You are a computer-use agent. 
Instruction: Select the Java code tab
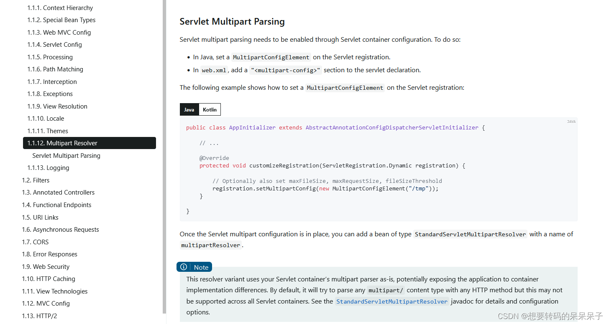[x=189, y=109]
